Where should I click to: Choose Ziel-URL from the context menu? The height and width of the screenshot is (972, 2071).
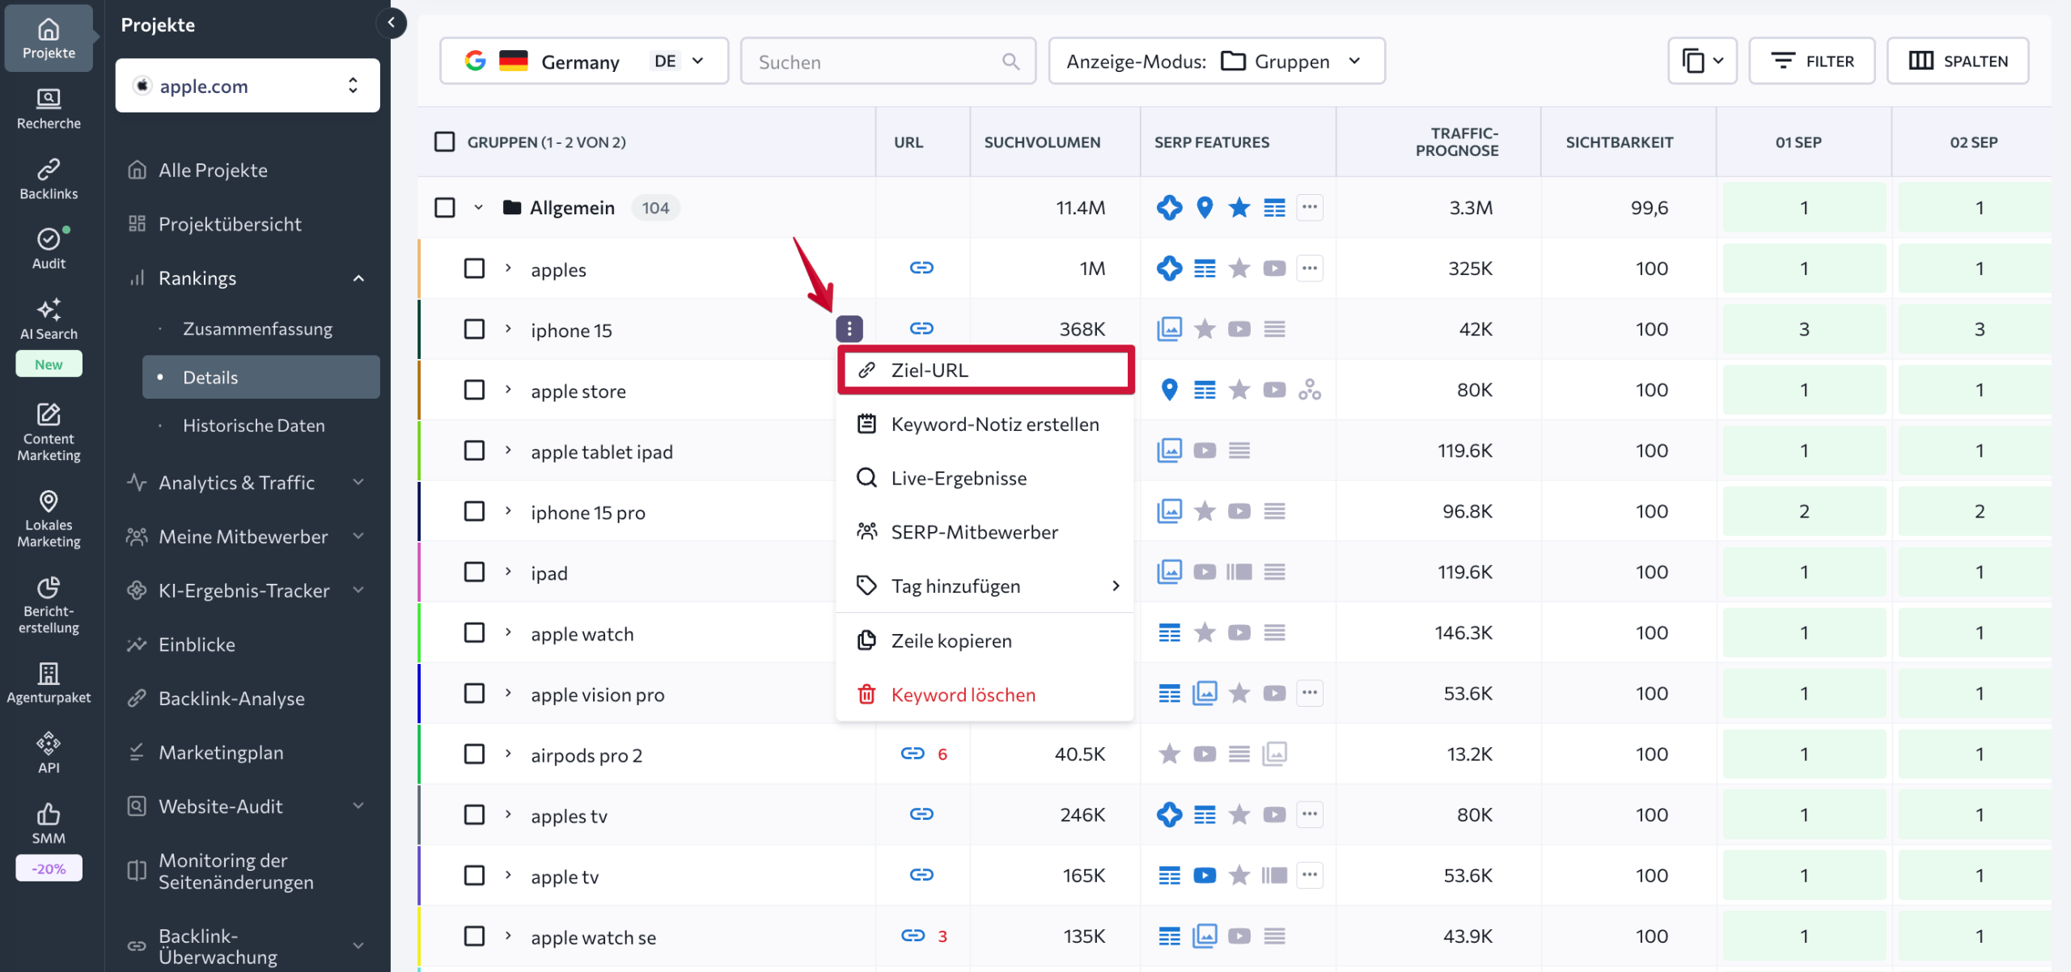point(985,370)
